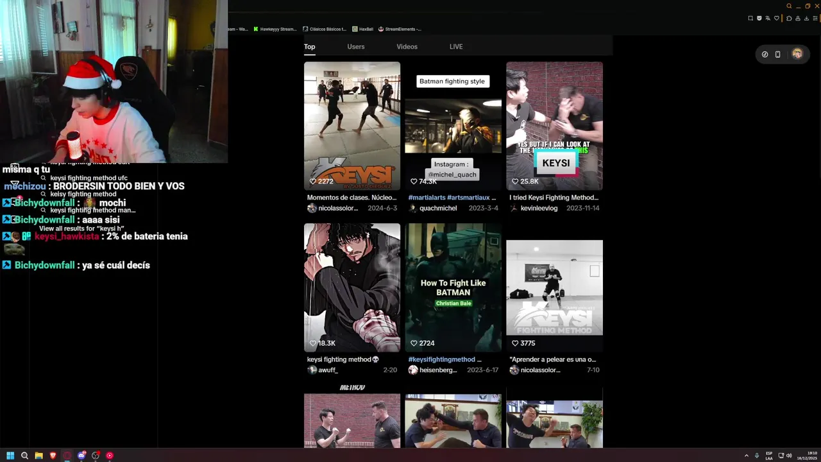Open the browser account profile icon
821x462 pixels.
pos(798,18)
